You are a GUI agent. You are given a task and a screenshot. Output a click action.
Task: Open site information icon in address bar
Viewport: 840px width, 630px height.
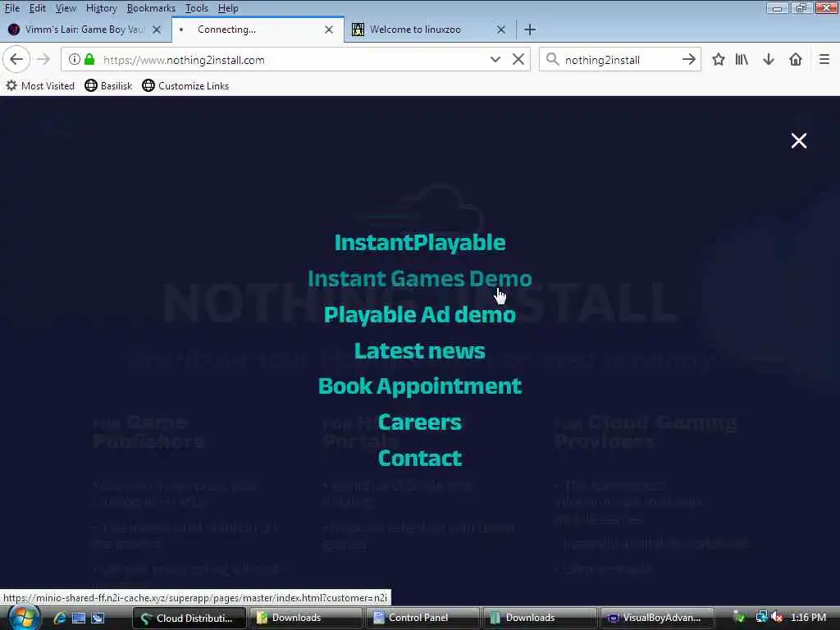[x=75, y=59]
